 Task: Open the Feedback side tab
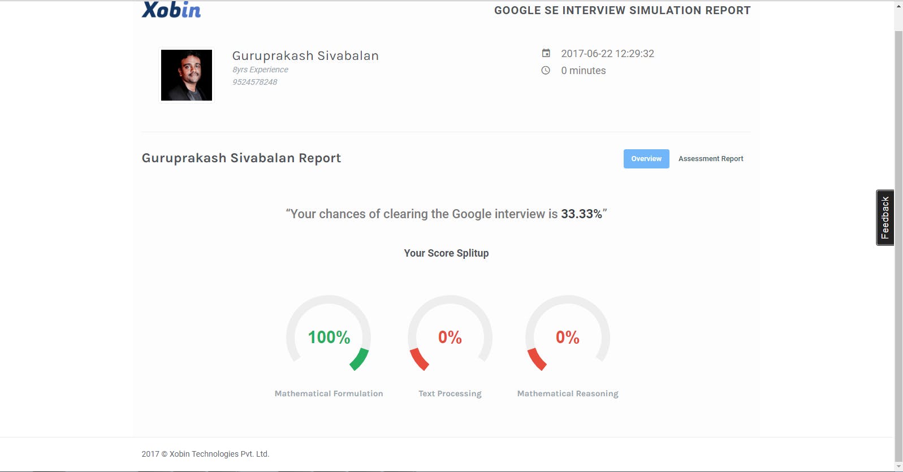pos(885,218)
